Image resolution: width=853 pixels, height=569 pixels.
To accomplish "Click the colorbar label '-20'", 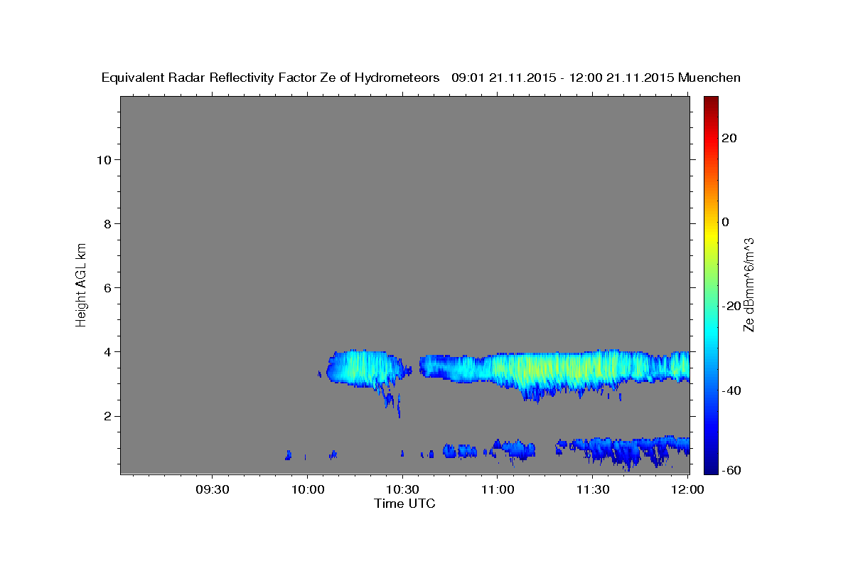I will pyautogui.click(x=732, y=306).
